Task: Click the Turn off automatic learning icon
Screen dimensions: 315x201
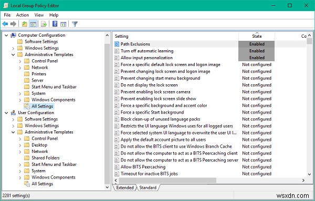Action: point(117,51)
